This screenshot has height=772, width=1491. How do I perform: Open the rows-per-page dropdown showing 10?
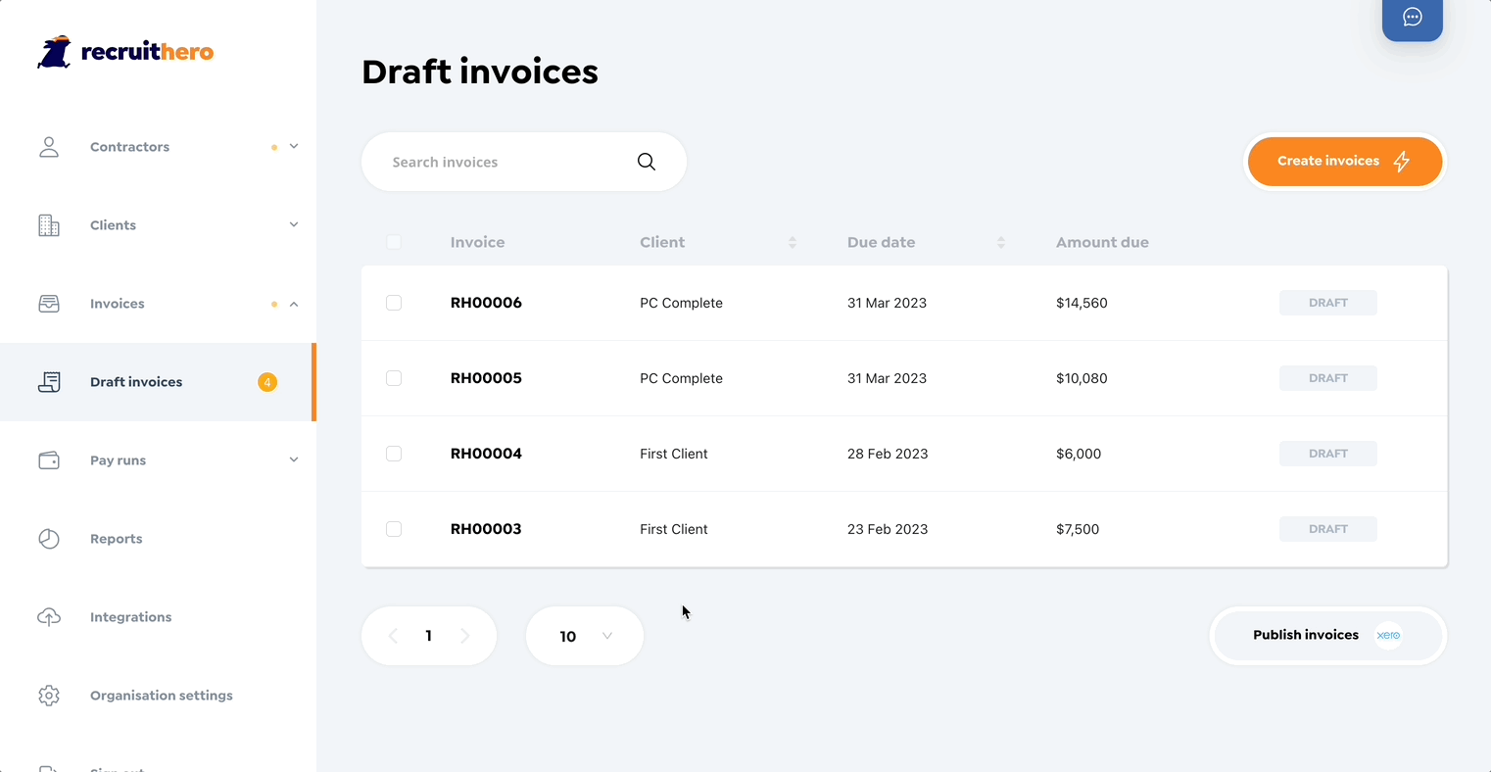(x=585, y=636)
